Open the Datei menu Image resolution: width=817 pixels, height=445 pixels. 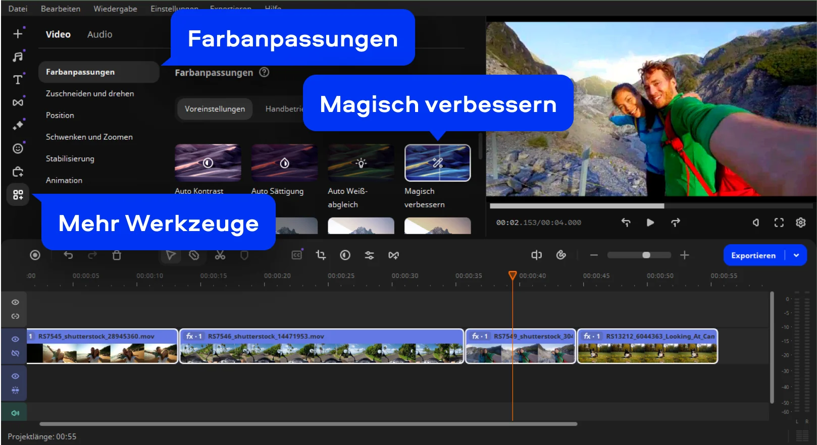click(x=18, y=9)
